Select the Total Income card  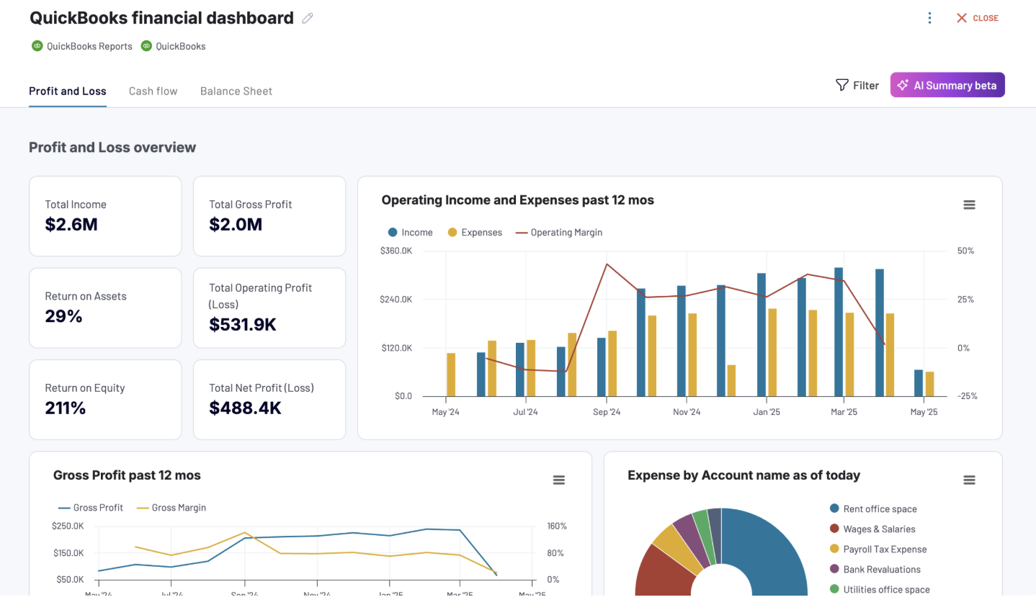pos(105,216)
